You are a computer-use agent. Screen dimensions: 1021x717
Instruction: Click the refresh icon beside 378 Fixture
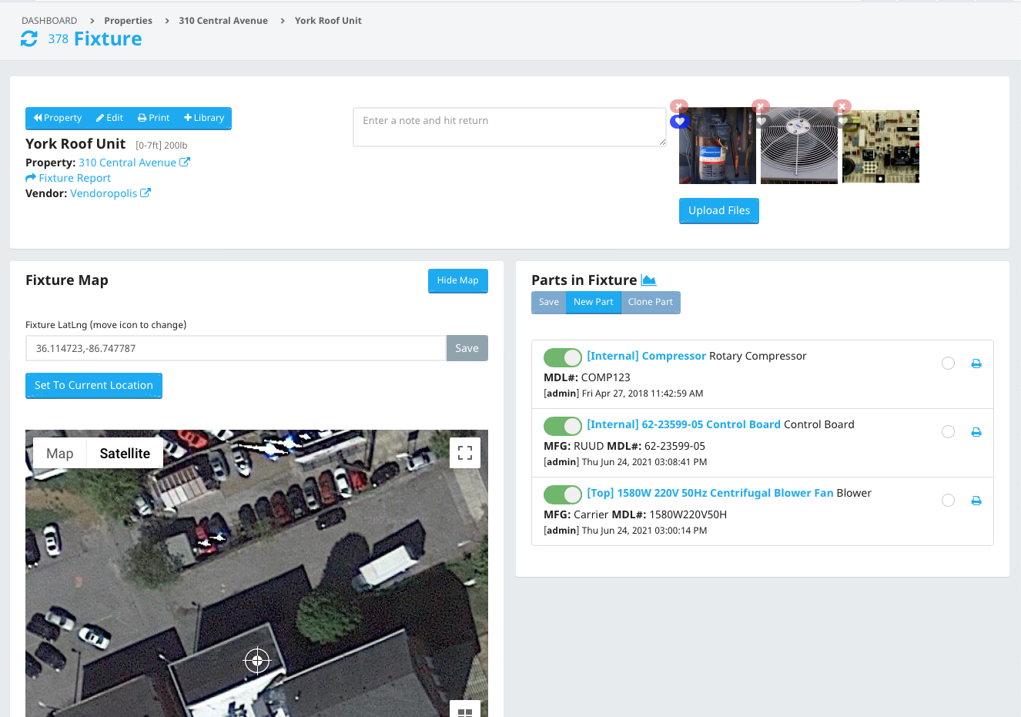pyautogui.click(x=29, y=39)
